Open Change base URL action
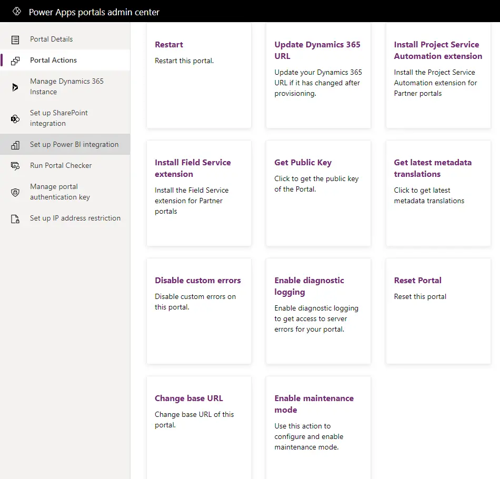The image size is (500, 479). [198, 427]
